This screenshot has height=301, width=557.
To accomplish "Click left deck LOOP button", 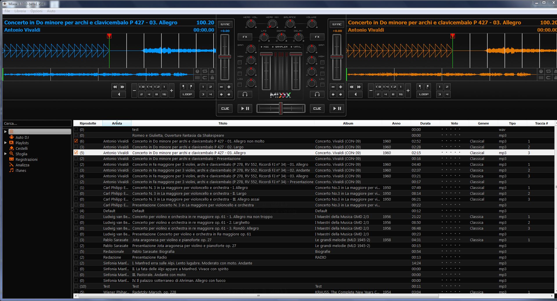I will tap(187, 94).
